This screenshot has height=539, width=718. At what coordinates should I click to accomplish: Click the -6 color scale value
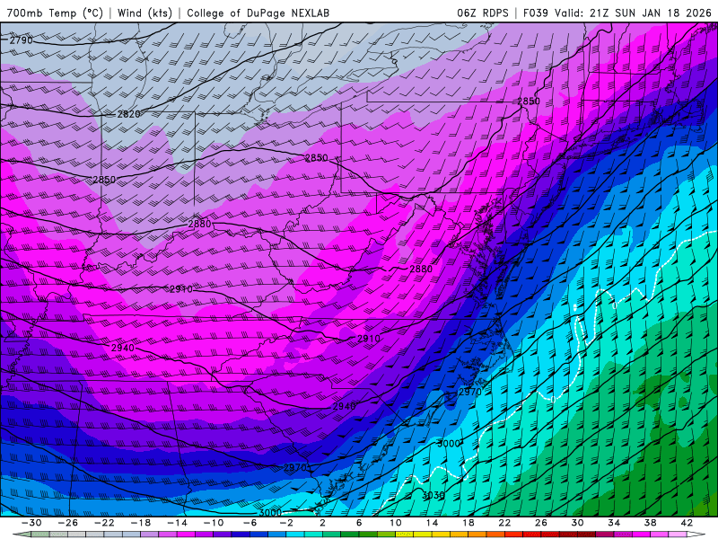click(x=250, y=523)
